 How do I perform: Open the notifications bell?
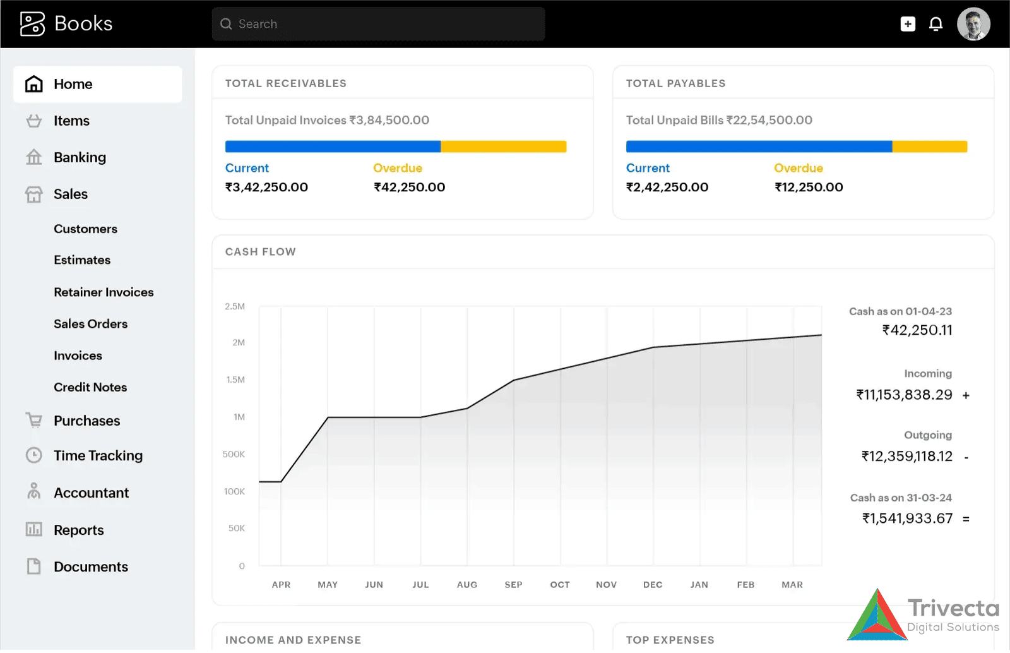tap(936, 23)
